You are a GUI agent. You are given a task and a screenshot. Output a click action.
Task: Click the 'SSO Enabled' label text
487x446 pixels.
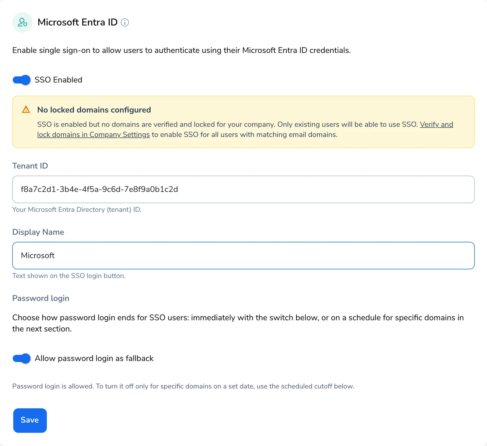[58, 80]
